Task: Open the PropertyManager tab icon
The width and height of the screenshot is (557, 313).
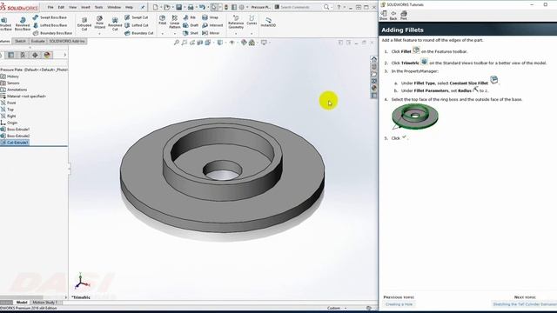Action: click(11, 55)
